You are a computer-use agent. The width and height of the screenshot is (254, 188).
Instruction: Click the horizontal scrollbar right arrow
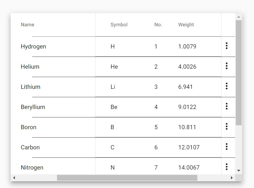232,177
